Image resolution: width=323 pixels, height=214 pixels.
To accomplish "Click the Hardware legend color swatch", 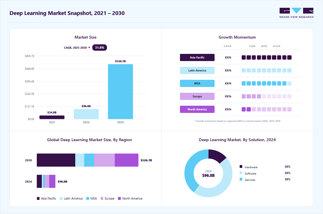I will [x=241, y=166].
